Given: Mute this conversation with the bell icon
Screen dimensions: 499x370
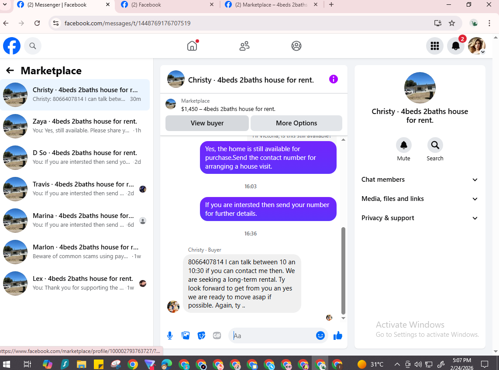Looking at the screenshot, I should tap(403, 145).
